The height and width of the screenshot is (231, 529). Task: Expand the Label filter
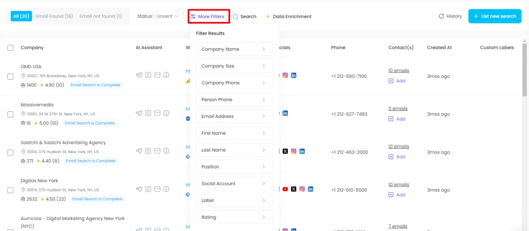235,200
